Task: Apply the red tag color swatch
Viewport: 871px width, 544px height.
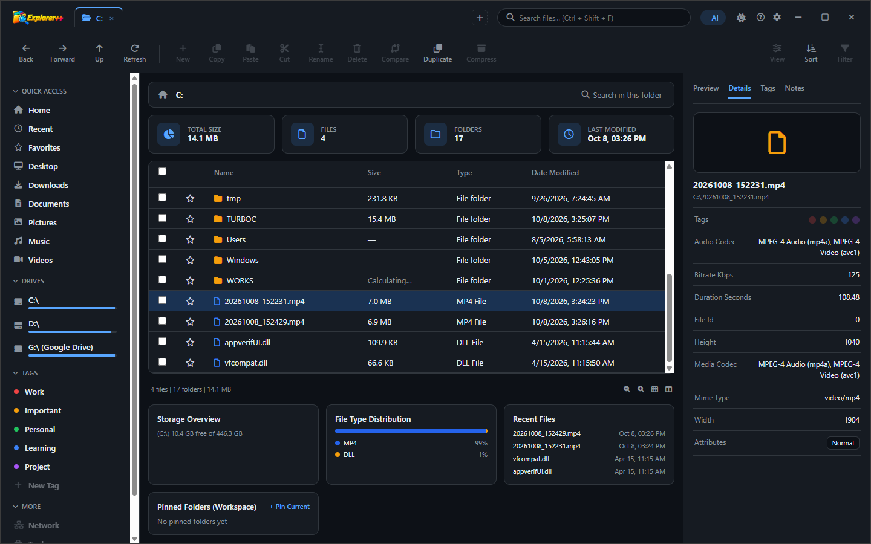Action: pos(812,220)
